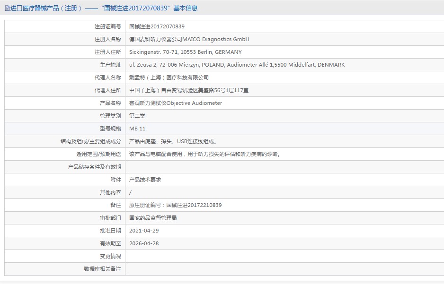
Task: Open the attachment 产品技术要求
Action: pyautogui.click(x=145, y=180)
